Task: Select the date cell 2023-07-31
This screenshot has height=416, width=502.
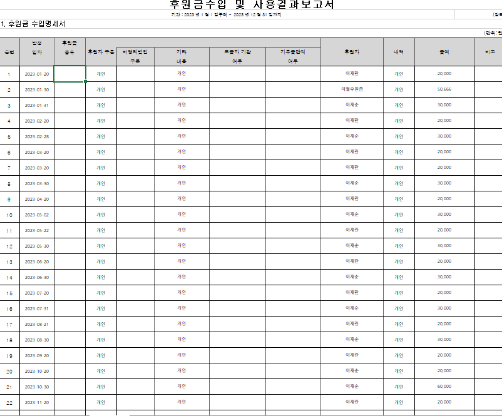Action: (x=37, y=308)
